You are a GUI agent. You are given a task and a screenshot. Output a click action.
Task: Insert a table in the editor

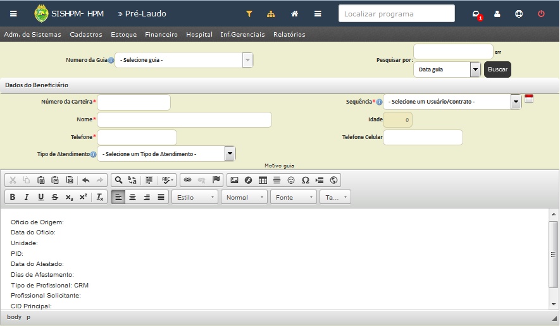click(263, 180)
